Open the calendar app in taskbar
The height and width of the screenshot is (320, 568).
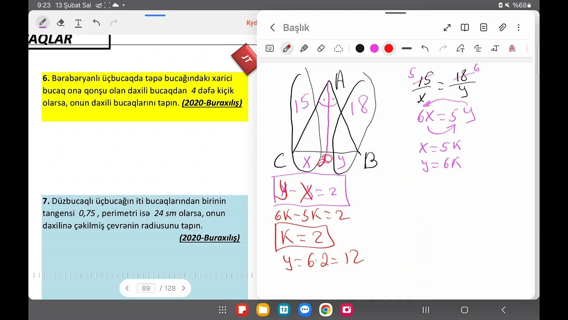(284, 310)
